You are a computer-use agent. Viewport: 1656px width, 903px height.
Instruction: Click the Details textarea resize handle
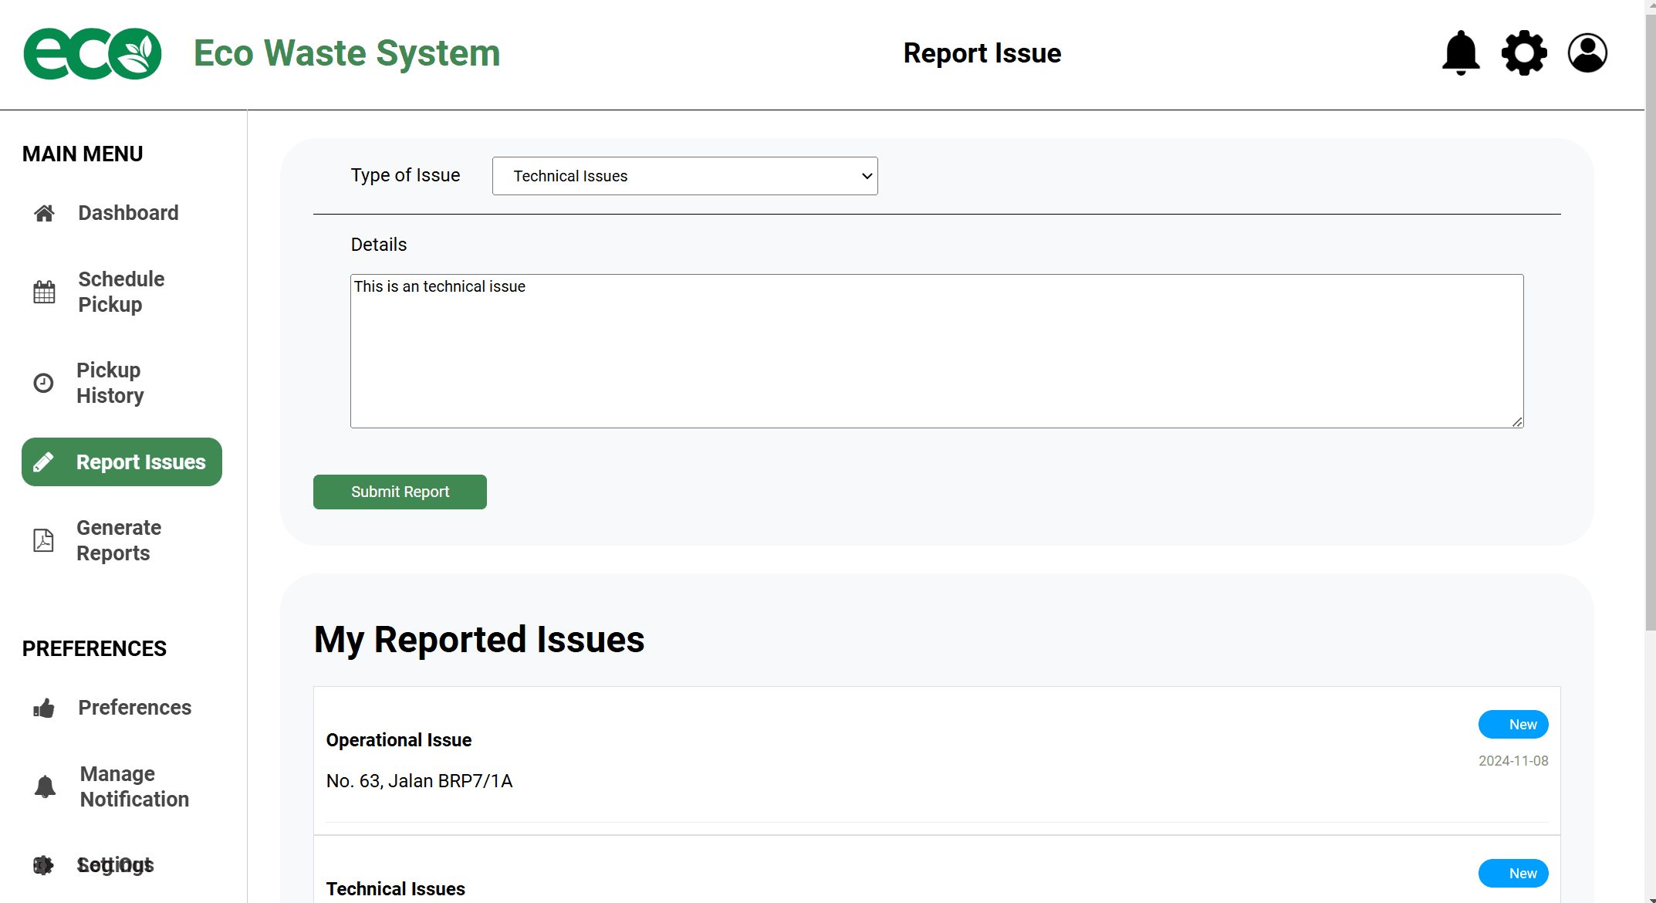[1517, 421]
